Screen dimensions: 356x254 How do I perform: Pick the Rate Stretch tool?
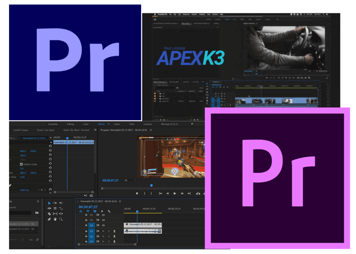click(61, 208)
